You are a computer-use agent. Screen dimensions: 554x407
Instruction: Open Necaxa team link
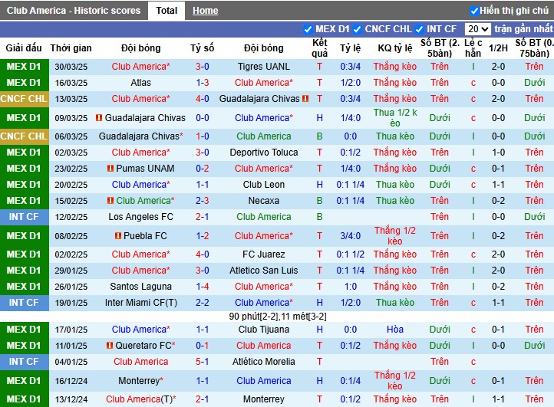point(264,201)
